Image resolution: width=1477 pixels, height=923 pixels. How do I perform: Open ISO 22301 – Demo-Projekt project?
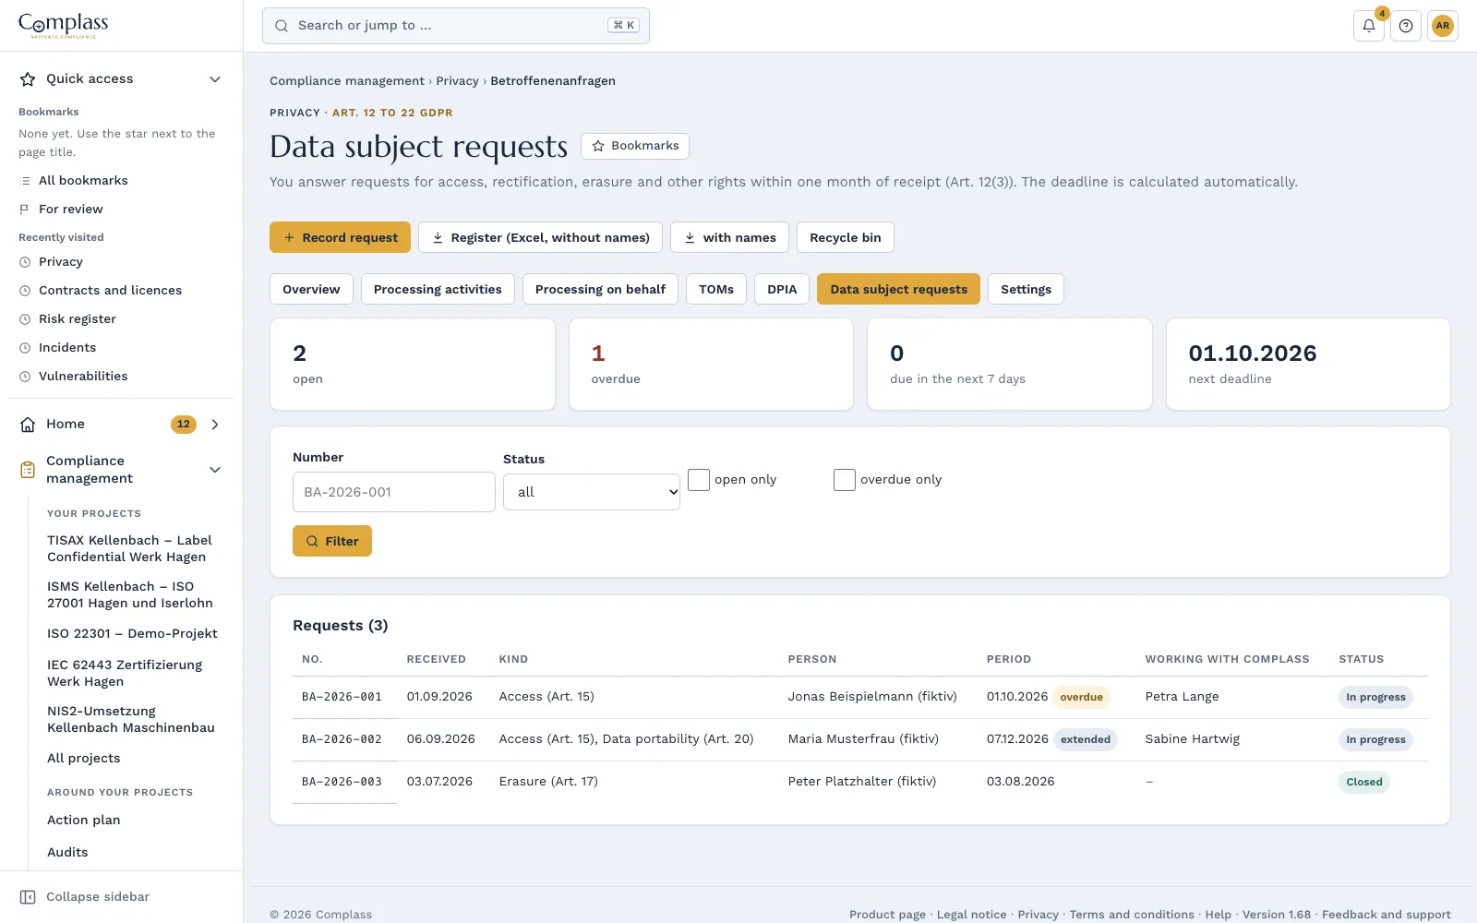[132, 633]
